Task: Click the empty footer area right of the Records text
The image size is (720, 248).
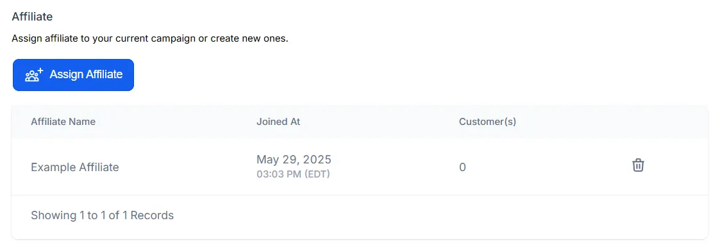Action: pos(441,215)
